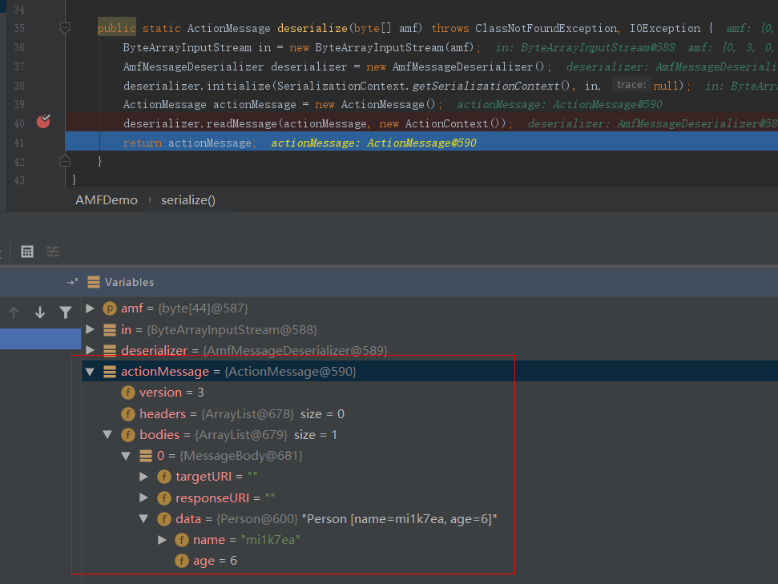Image resolution: width=778 pixels, height=584 pixels.
Task: Click the AMFDemo breadcrumb
Action: click(106, 200)
